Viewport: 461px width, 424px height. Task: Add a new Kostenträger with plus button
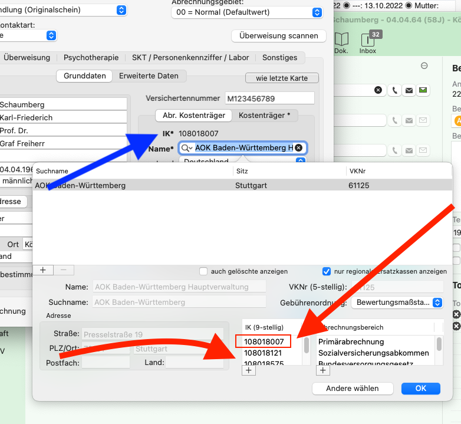[x=43, y=270]
